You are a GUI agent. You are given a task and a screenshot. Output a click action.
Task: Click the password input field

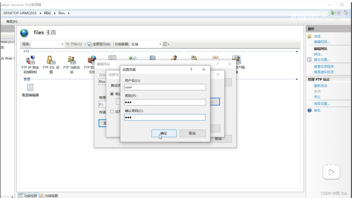165,102
